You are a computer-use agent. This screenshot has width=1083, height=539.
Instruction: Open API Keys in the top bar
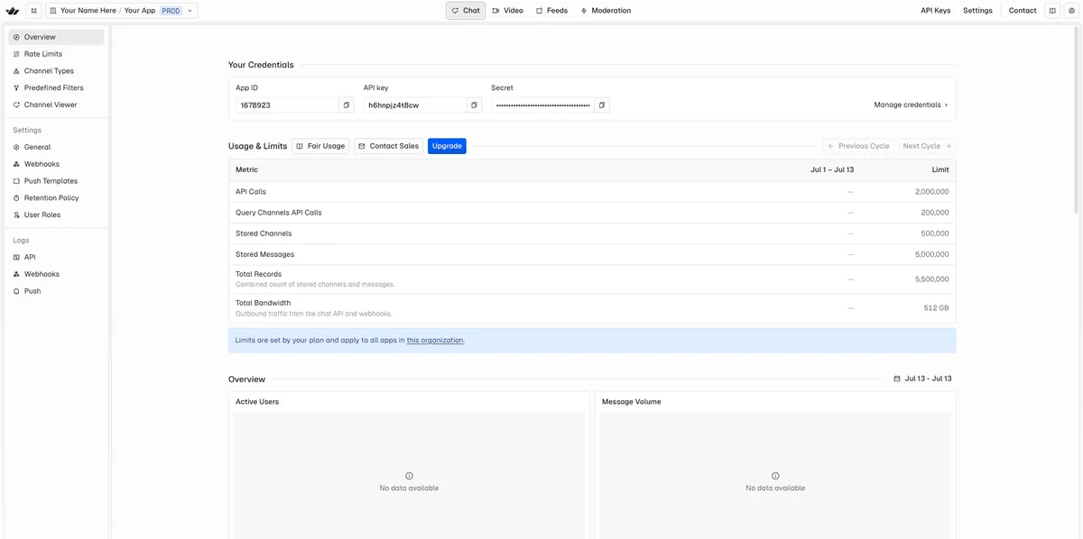[935, 11]
